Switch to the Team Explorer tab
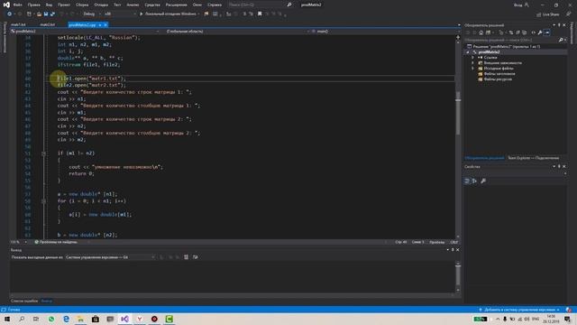577x325 pixels. [x=533, y=158]
